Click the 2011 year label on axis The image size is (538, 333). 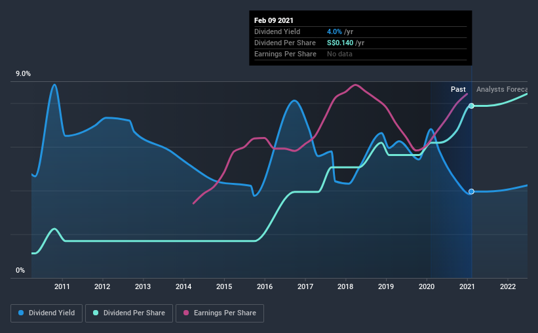click(62, 286)
